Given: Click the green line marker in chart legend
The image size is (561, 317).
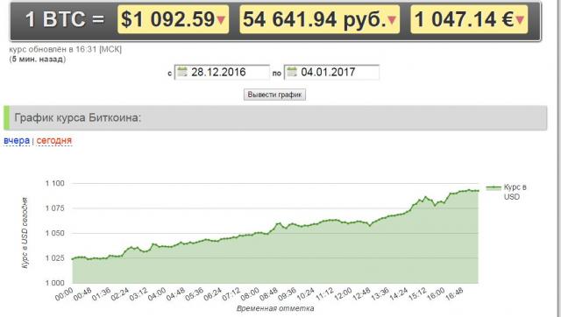Looking at the screenshot, I should (494, 187).
